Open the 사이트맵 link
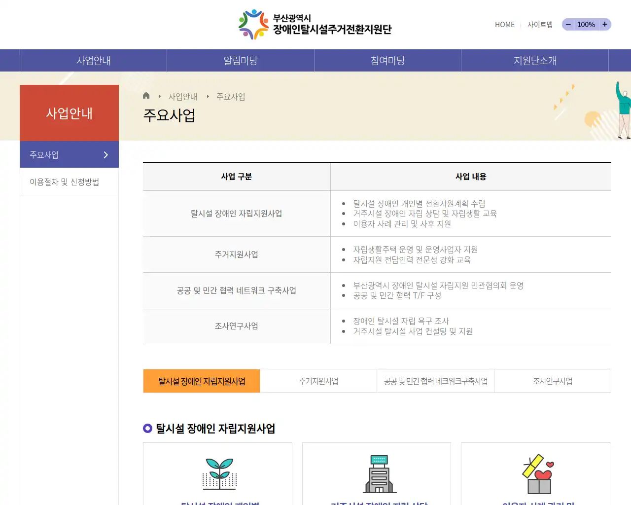The image size is (631, 505). (x=540, y=25)
